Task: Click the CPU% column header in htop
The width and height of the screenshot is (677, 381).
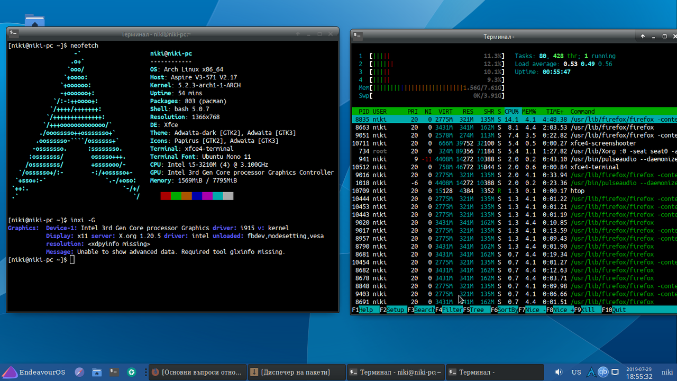Action: [511, 112]
